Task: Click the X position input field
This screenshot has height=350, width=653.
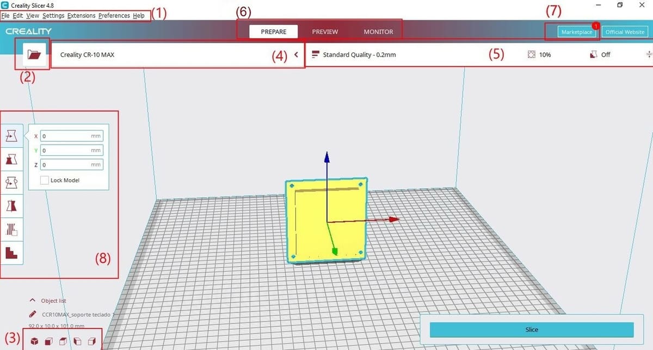Action: [x=65, y=136]
